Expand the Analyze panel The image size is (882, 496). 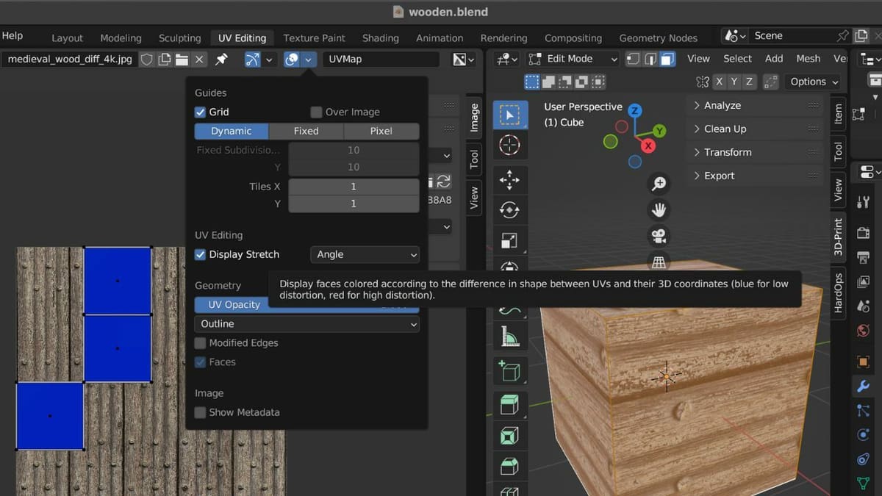(x=755, y=106)
